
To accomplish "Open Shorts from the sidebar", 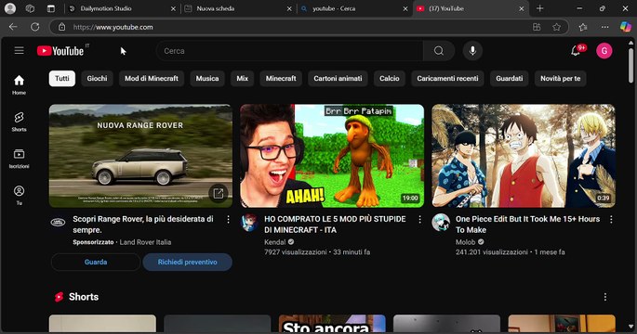I will (20, 122).
